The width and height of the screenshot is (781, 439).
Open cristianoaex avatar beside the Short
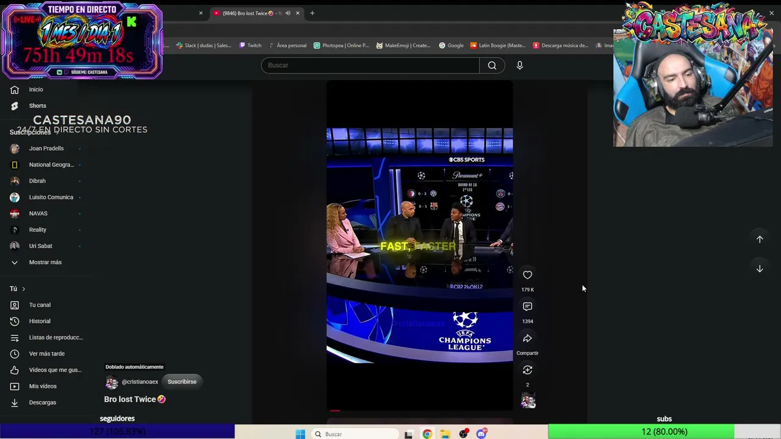112,382
